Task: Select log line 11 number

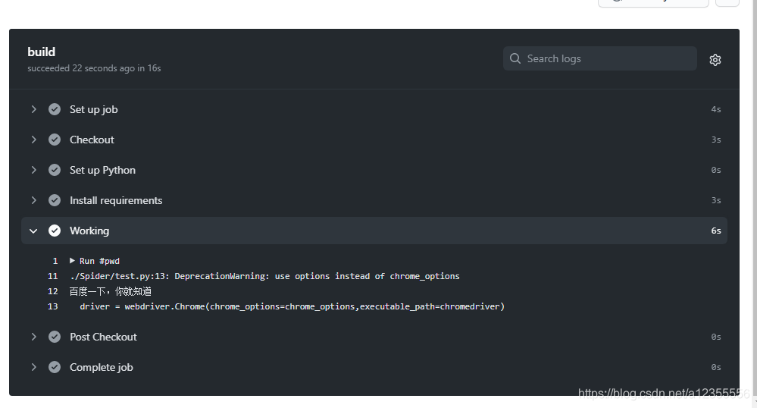Action: tap(52, 276)
